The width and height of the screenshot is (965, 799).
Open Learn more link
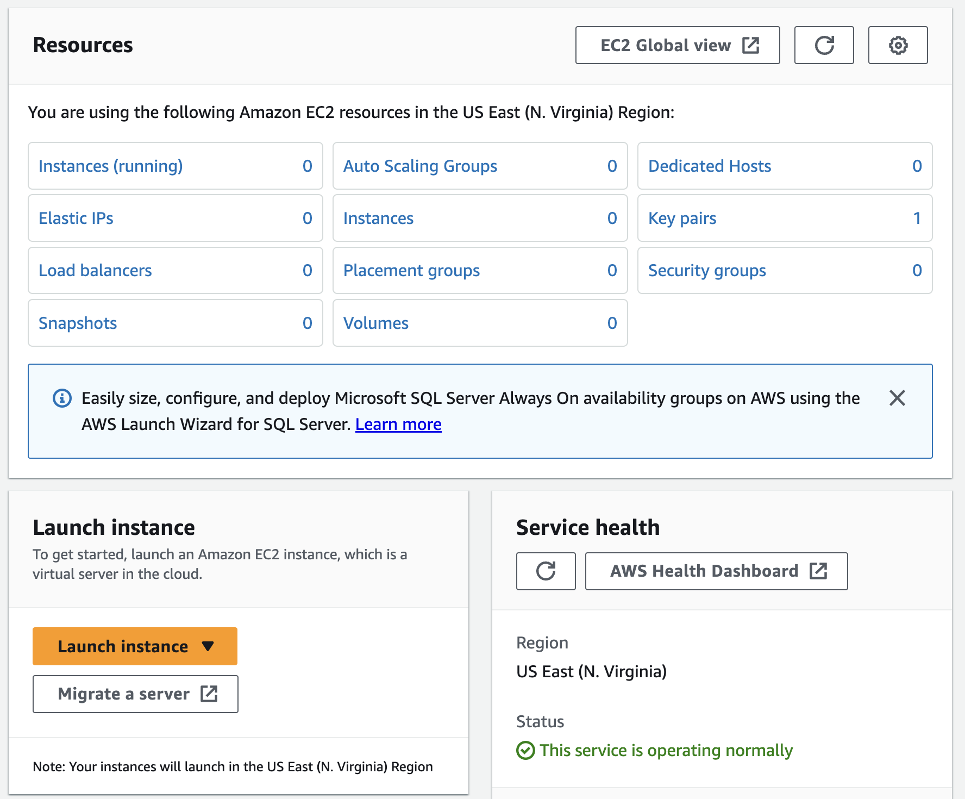(x=398, y=424)
